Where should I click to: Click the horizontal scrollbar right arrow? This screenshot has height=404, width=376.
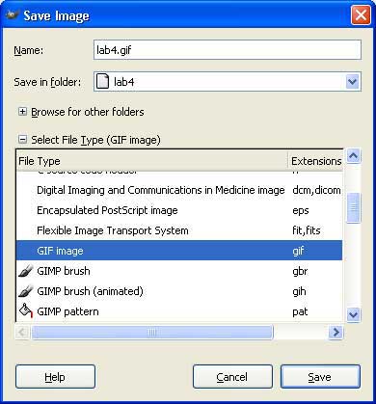(x=336, y=332)
